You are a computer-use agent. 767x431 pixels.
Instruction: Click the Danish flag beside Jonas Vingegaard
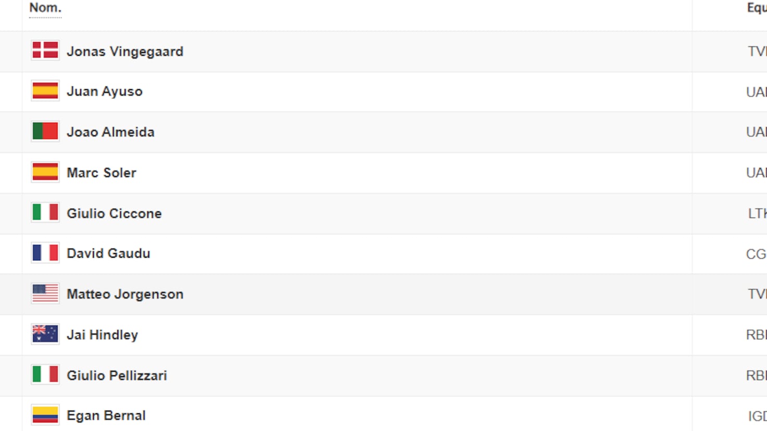(45, 50)
